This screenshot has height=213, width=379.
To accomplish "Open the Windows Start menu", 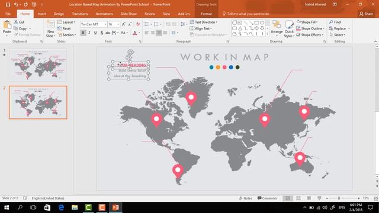I will [7, 207].
